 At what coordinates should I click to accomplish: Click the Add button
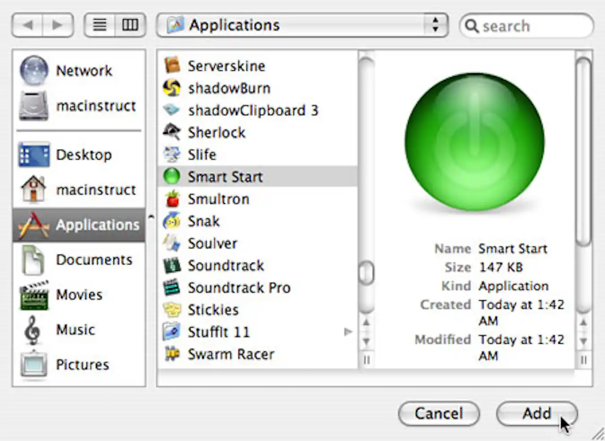click(536, 413)
